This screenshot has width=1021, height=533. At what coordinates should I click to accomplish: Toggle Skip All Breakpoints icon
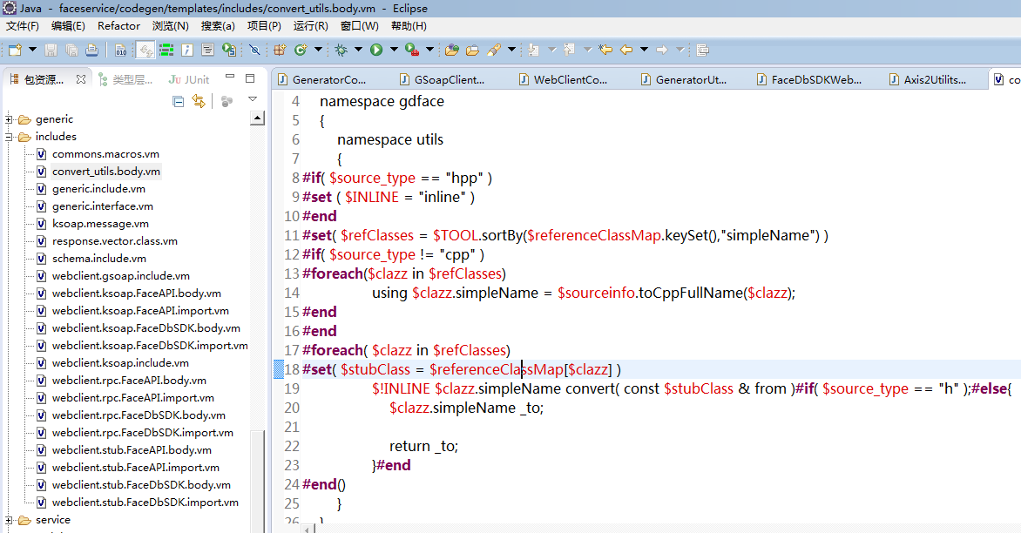254,51
